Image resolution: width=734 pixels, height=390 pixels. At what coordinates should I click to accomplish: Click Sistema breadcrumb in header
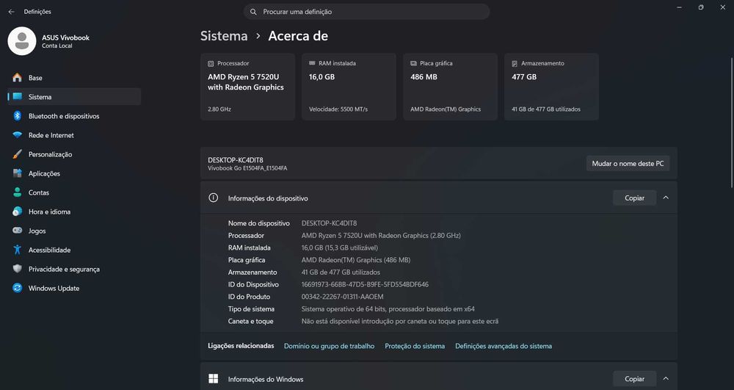(224, 36)
